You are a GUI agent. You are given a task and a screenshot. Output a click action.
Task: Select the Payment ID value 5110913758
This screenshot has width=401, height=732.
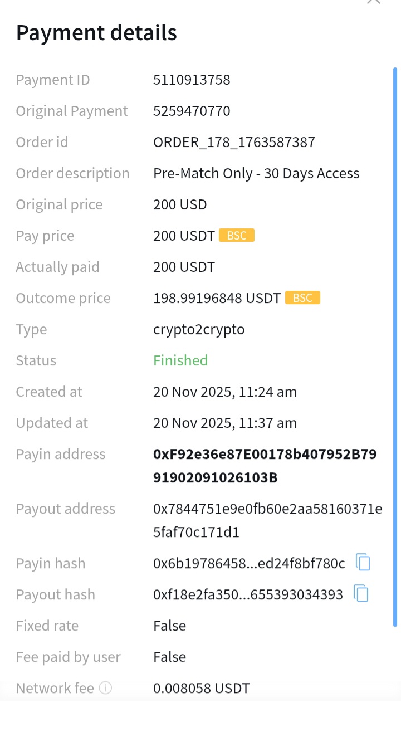pos(192,80)
